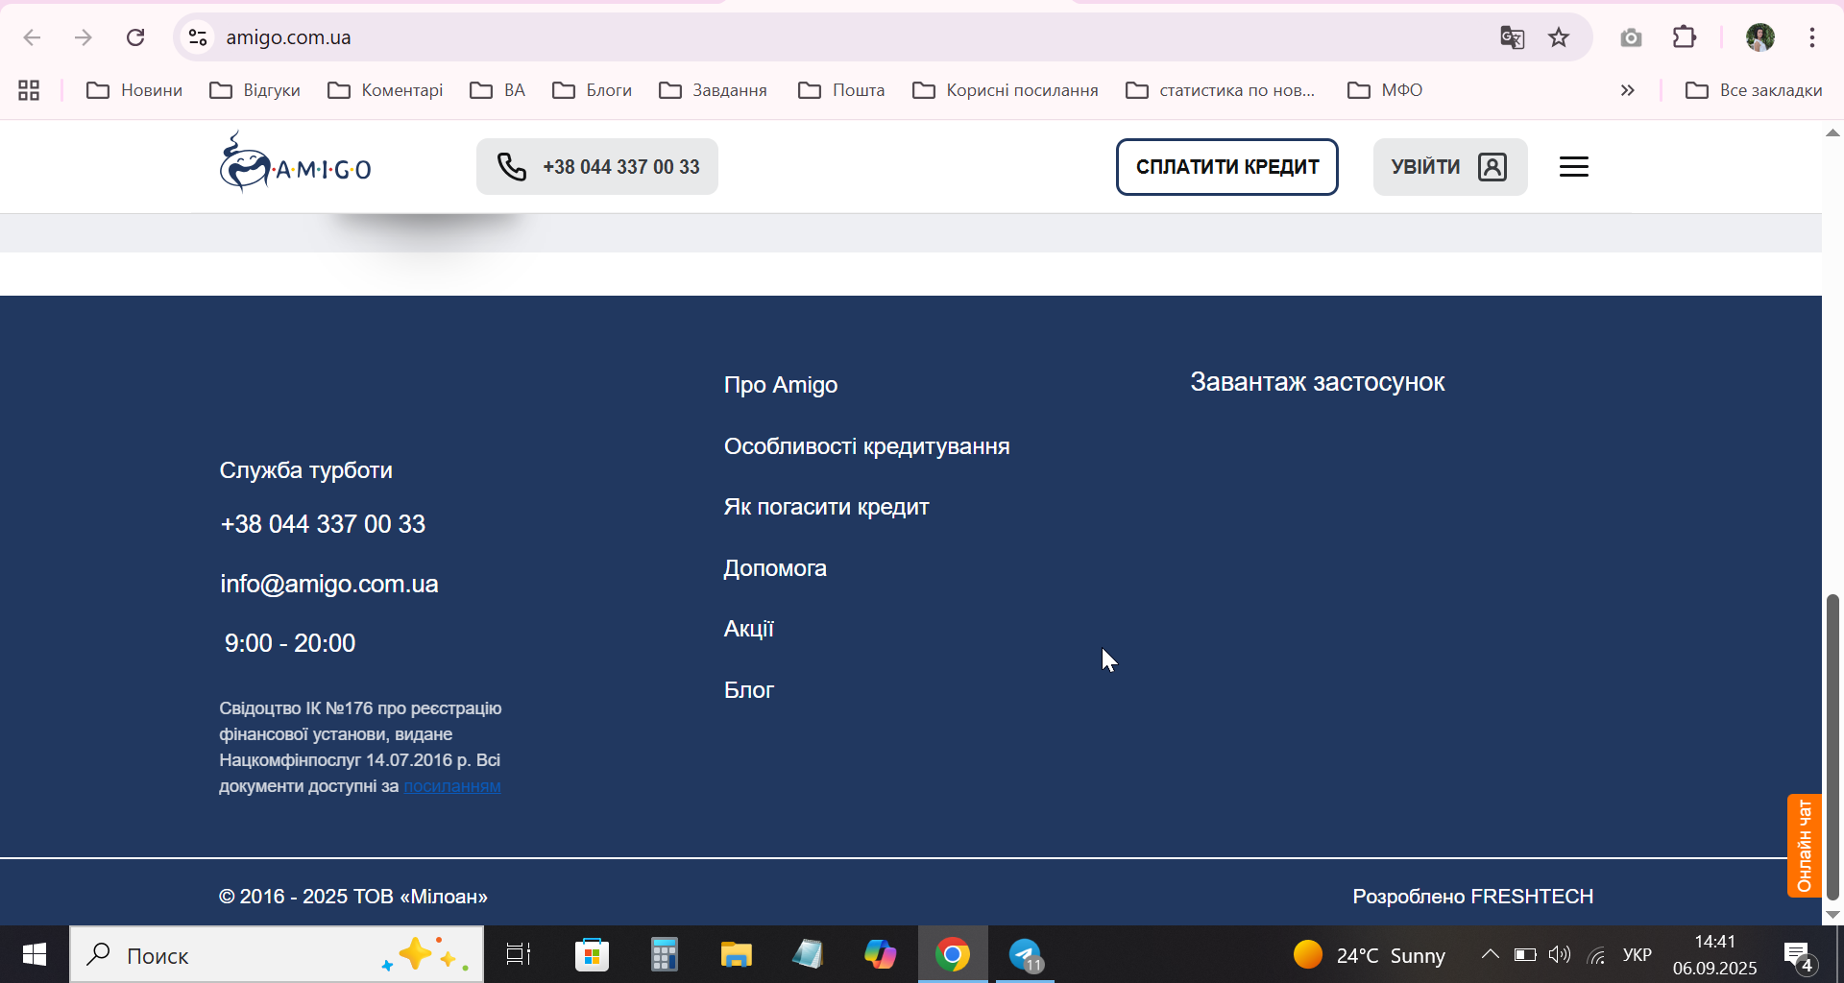This screenshot has width=1844, height=983.
Task: Open the apps grid in bookmarks bar
Action: (29, 90)
